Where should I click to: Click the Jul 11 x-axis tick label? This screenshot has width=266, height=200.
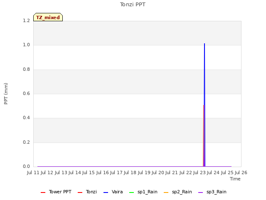[x=33, y=172]
